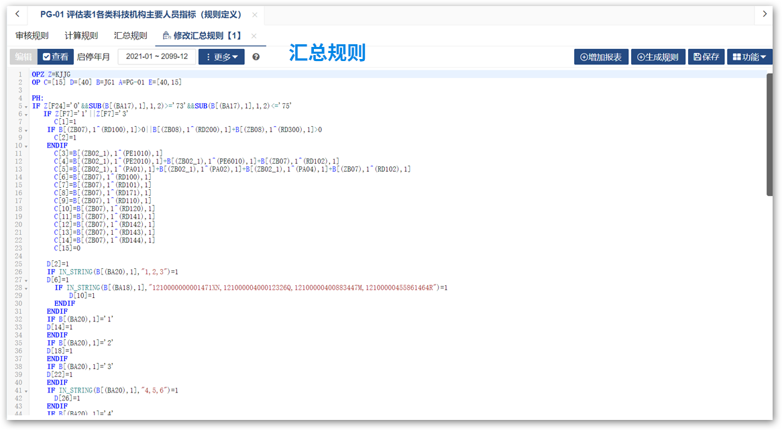This screenshot has width=782, height=430.
Task: Open the 更多 dropdown menu
Action: (221, 57)
